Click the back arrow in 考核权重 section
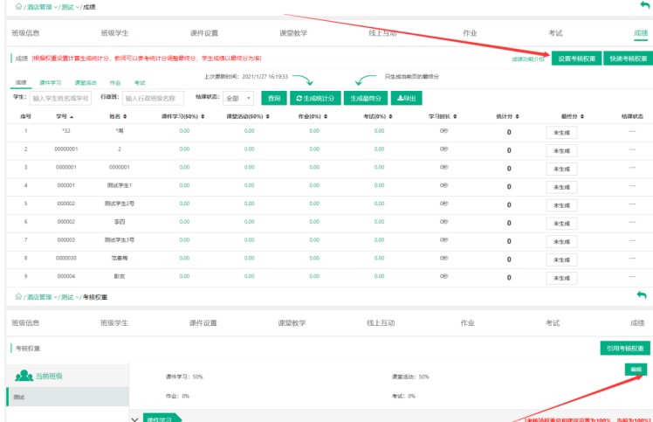Viewport: 653px width, 422px height. pyautogui.click(x=643, y=296)
